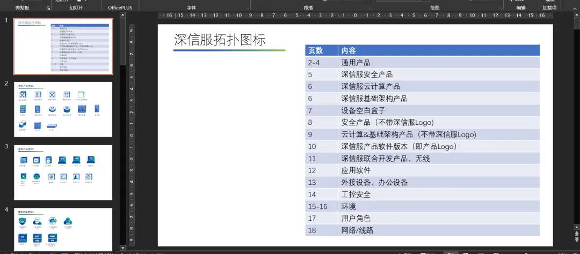Click the 绘图 ribbon group label

[435, 8]
